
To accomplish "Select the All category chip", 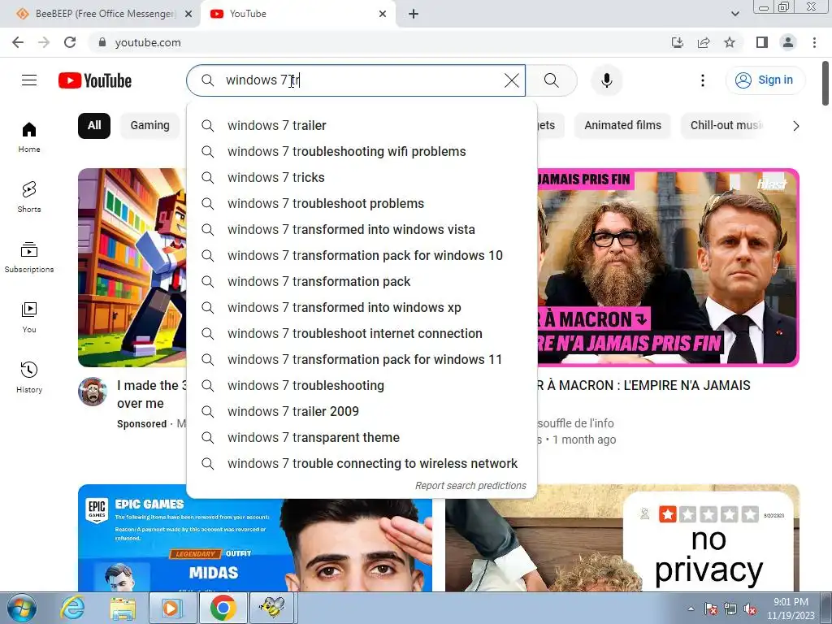I will tap(94, 126).
